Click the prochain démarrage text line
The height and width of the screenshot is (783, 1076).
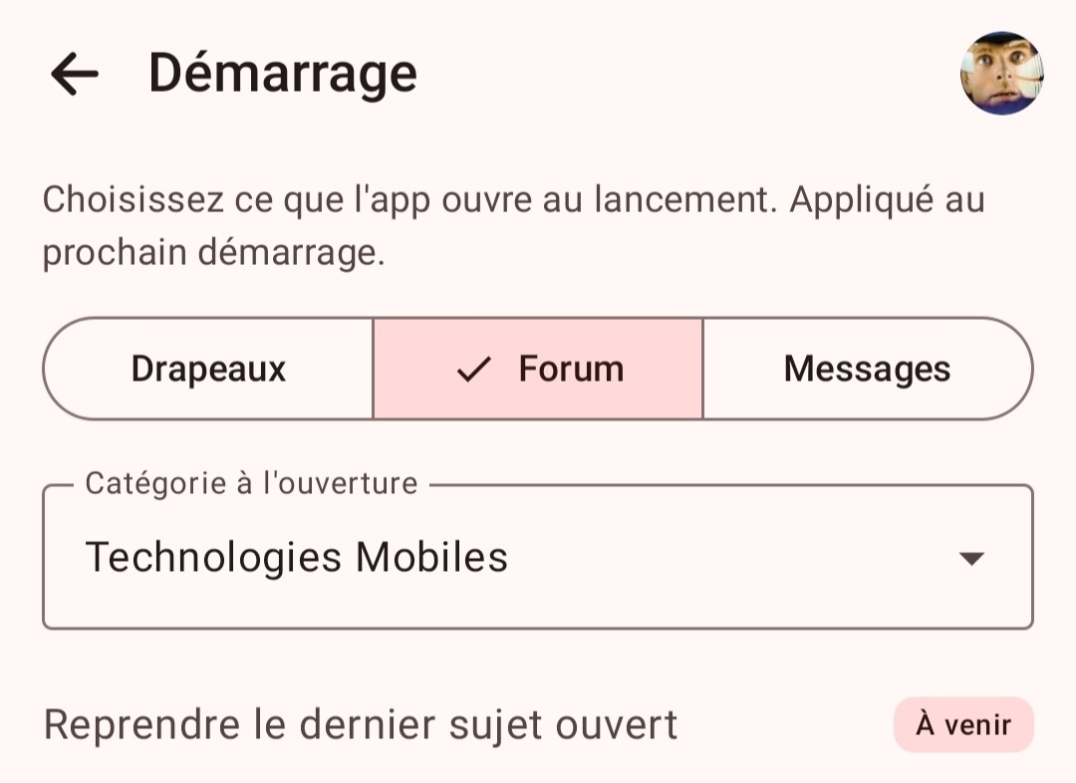tap(214, 253)
